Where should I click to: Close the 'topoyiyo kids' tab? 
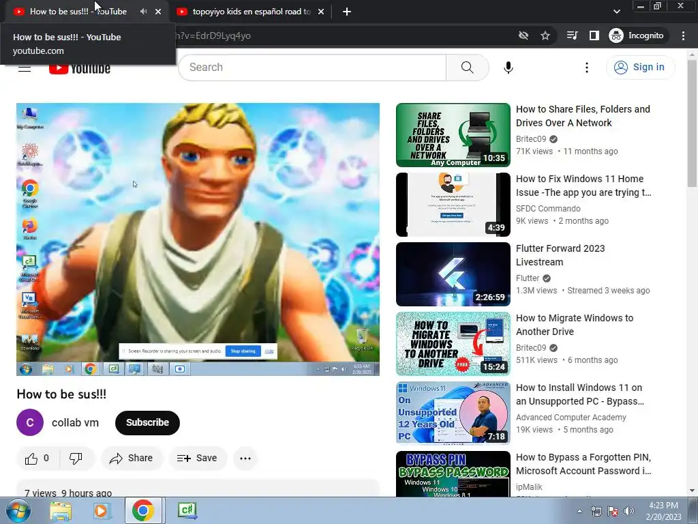coord(321,12)
